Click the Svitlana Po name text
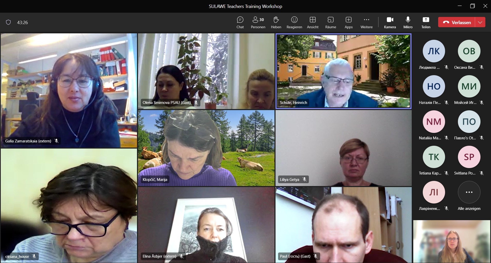The height and width of the screenshot is (263, 491). coord(465,173)
